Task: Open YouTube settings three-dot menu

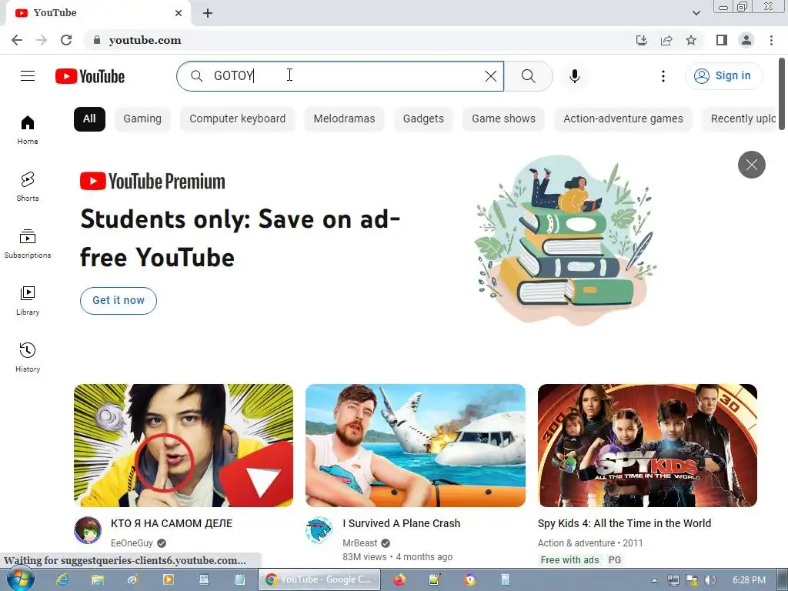Action: coord(663,76)
